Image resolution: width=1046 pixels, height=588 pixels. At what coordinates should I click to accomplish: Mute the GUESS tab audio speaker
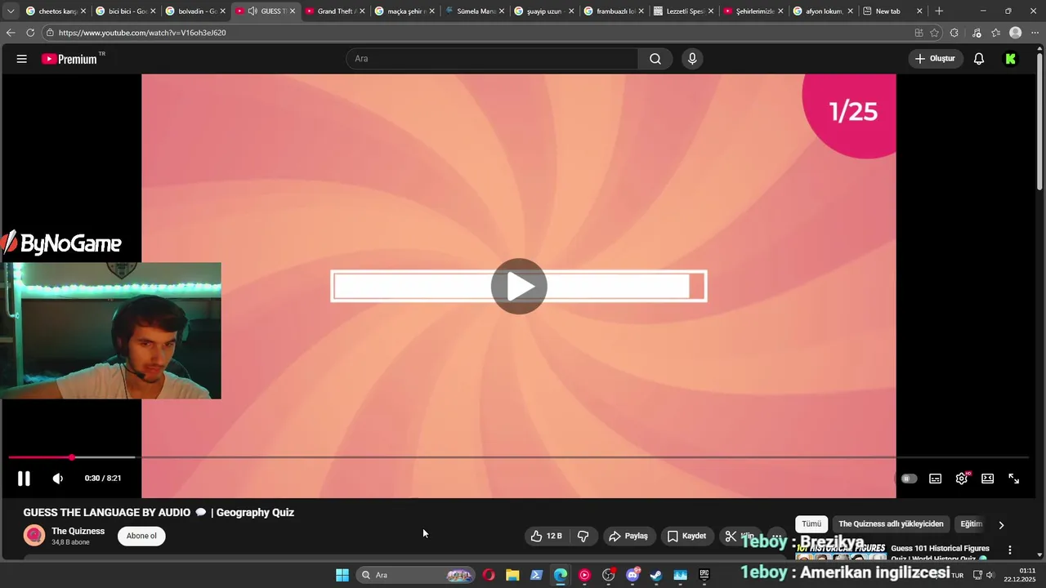click(253, 11)
